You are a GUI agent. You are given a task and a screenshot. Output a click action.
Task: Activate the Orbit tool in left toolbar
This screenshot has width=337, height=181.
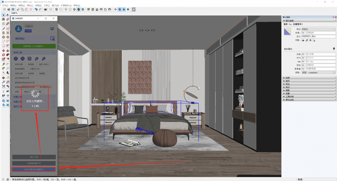click(3, 78)
